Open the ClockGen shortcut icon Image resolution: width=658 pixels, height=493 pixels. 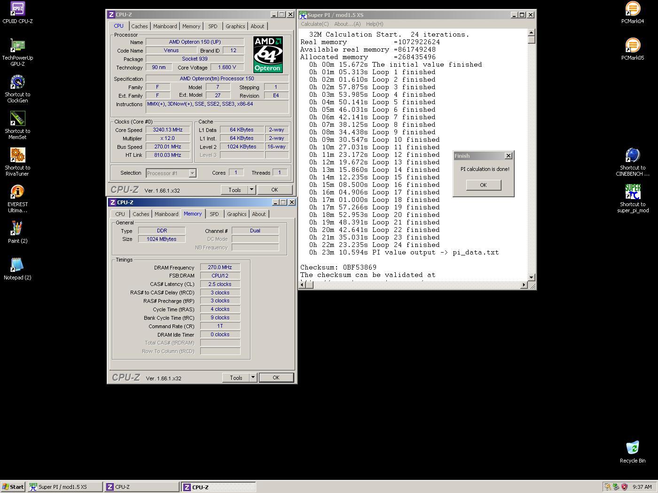click(17, 82)
